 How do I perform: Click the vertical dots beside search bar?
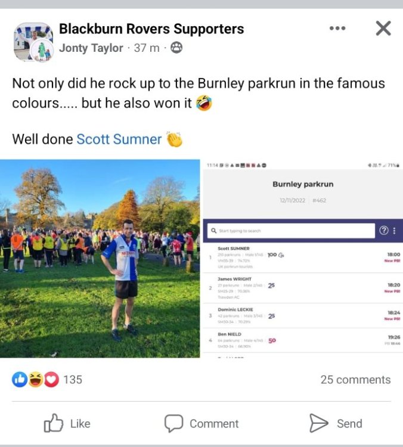395,230
